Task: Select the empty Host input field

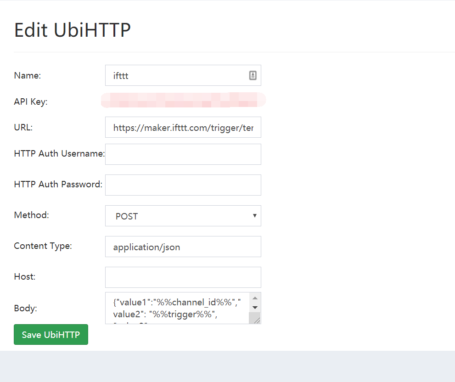Action: click(x=183, y=277)
